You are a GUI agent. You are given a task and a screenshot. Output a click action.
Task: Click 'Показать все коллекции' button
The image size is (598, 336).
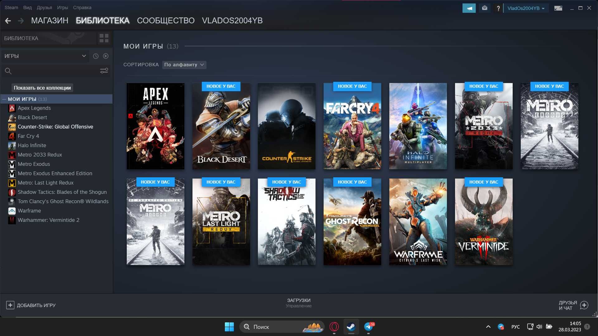(x=42, y=88)
